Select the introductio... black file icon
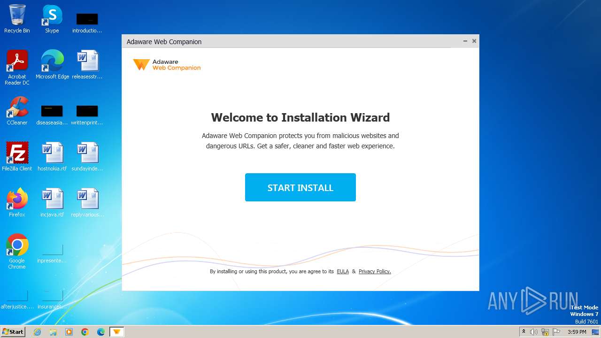Image resolution: width=601 pixels, height=338 pixels. [87, 23]
